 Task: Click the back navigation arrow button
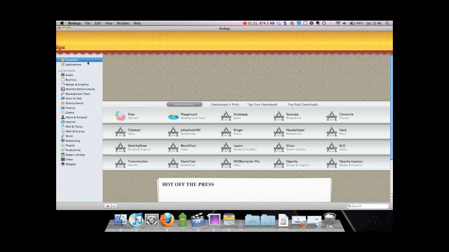pyautogui.click(x=107, y=206)
